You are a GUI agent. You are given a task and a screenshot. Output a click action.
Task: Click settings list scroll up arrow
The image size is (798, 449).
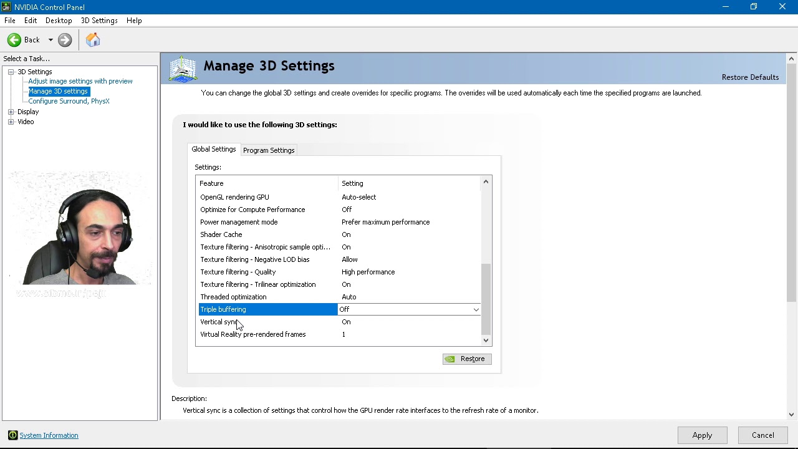pyautogui.click(x=486, y=182)
